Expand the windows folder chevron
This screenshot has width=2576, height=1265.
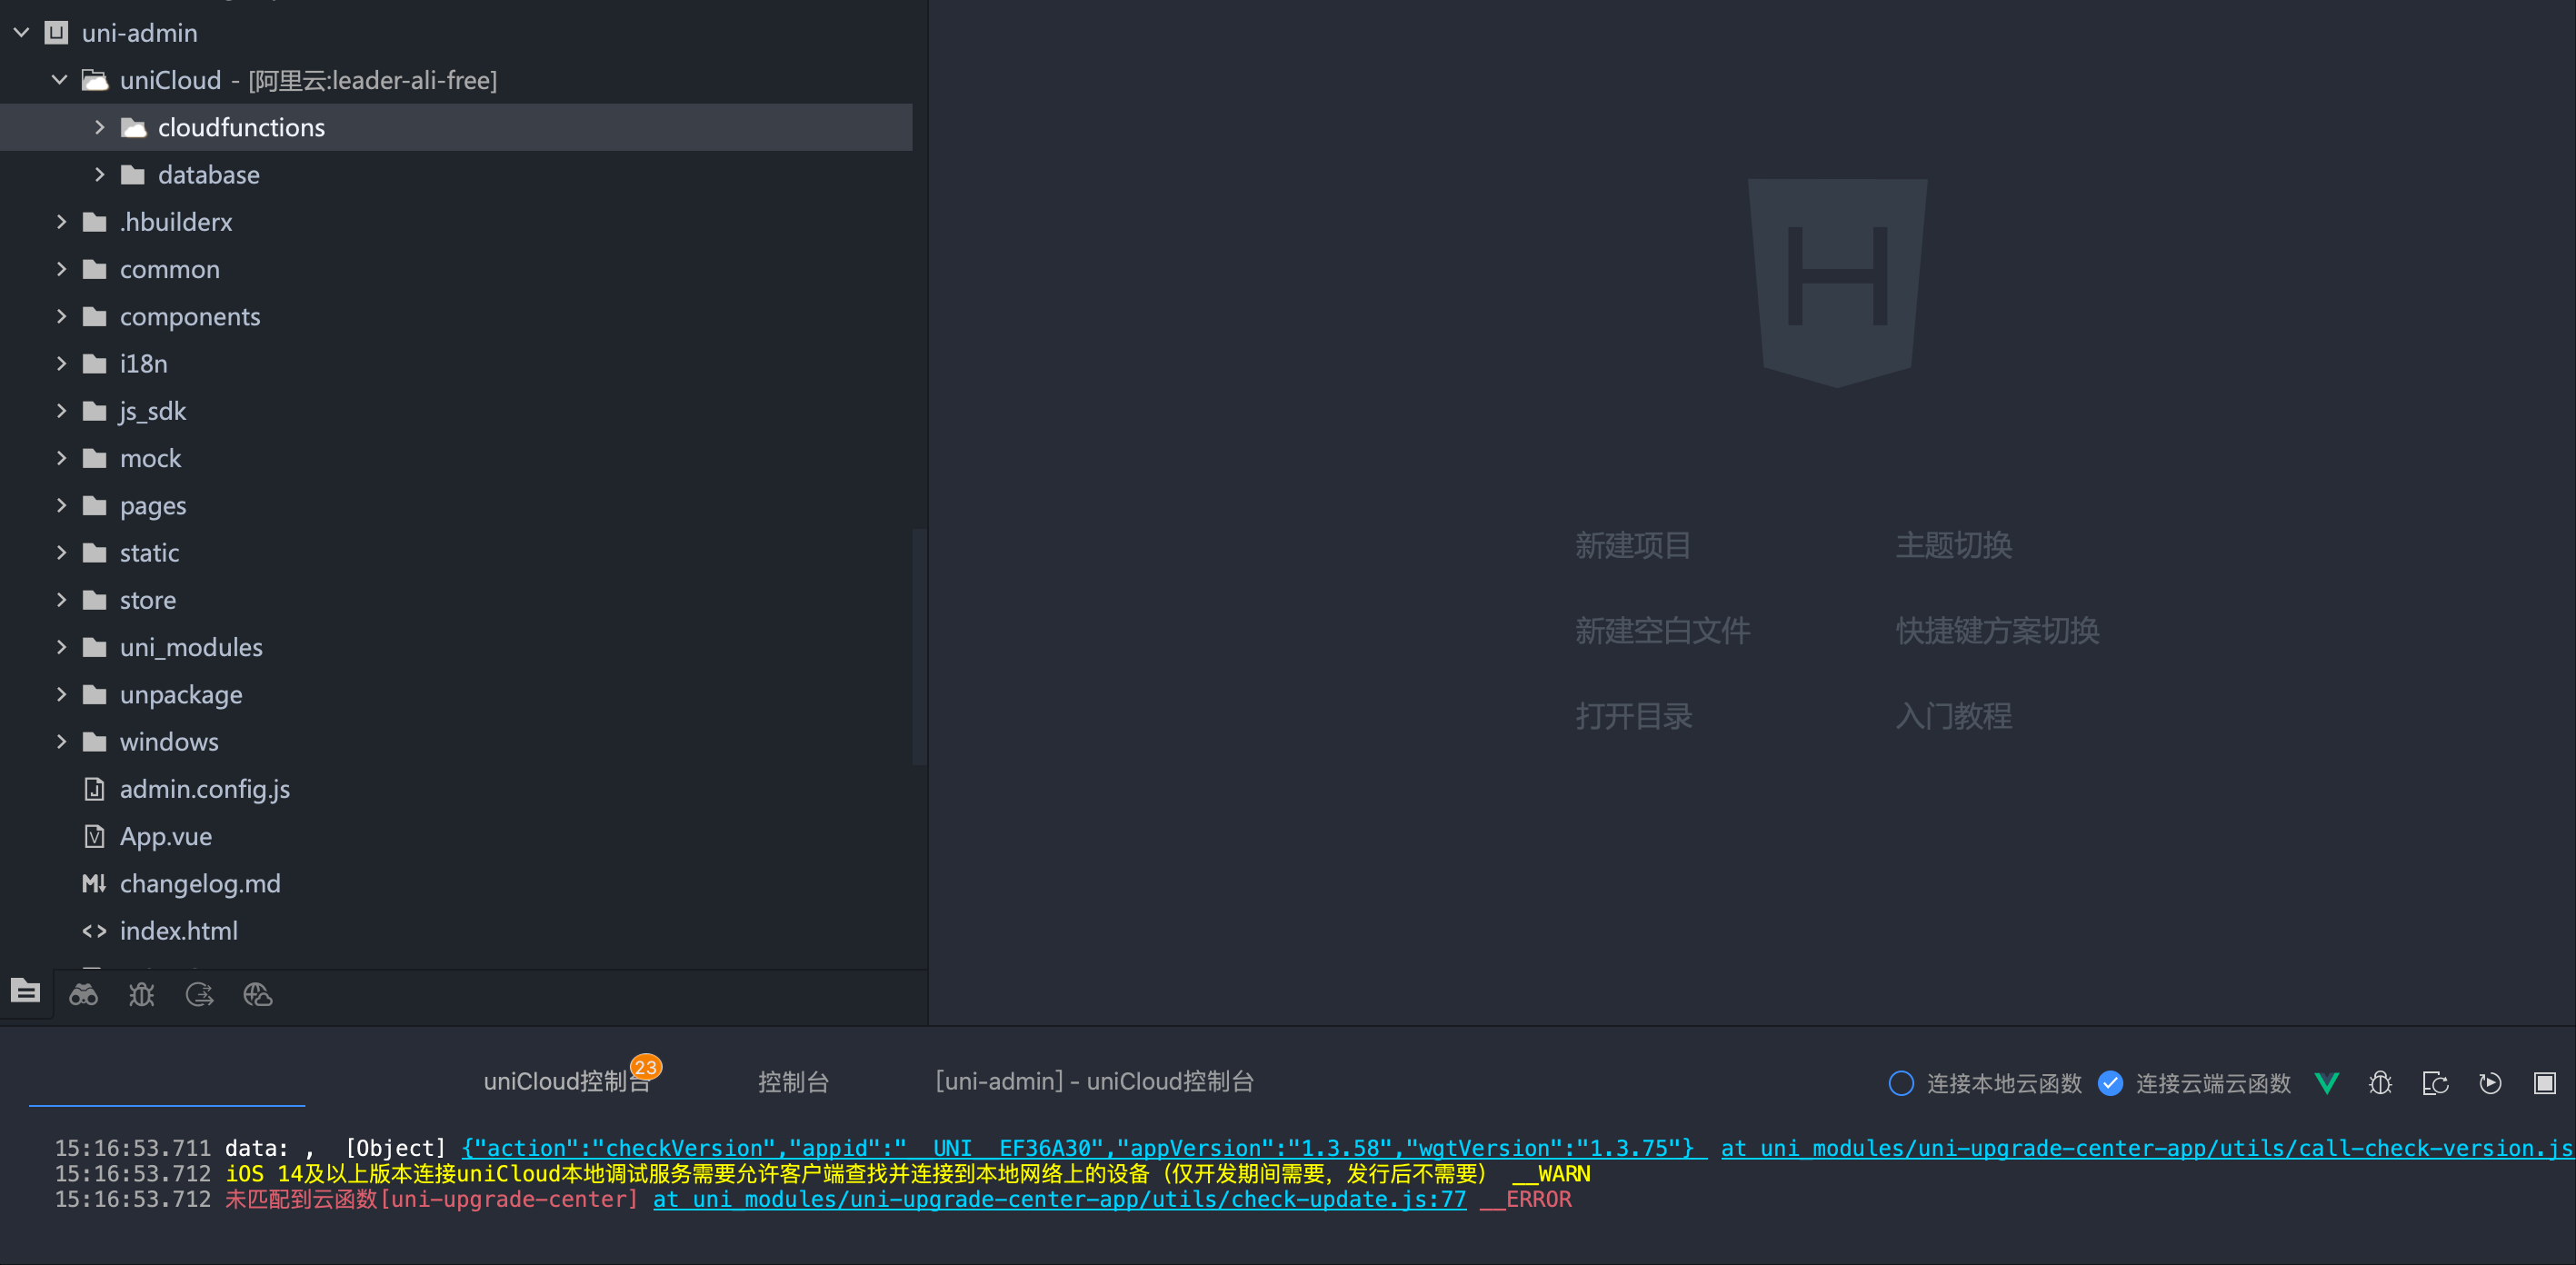61,741
